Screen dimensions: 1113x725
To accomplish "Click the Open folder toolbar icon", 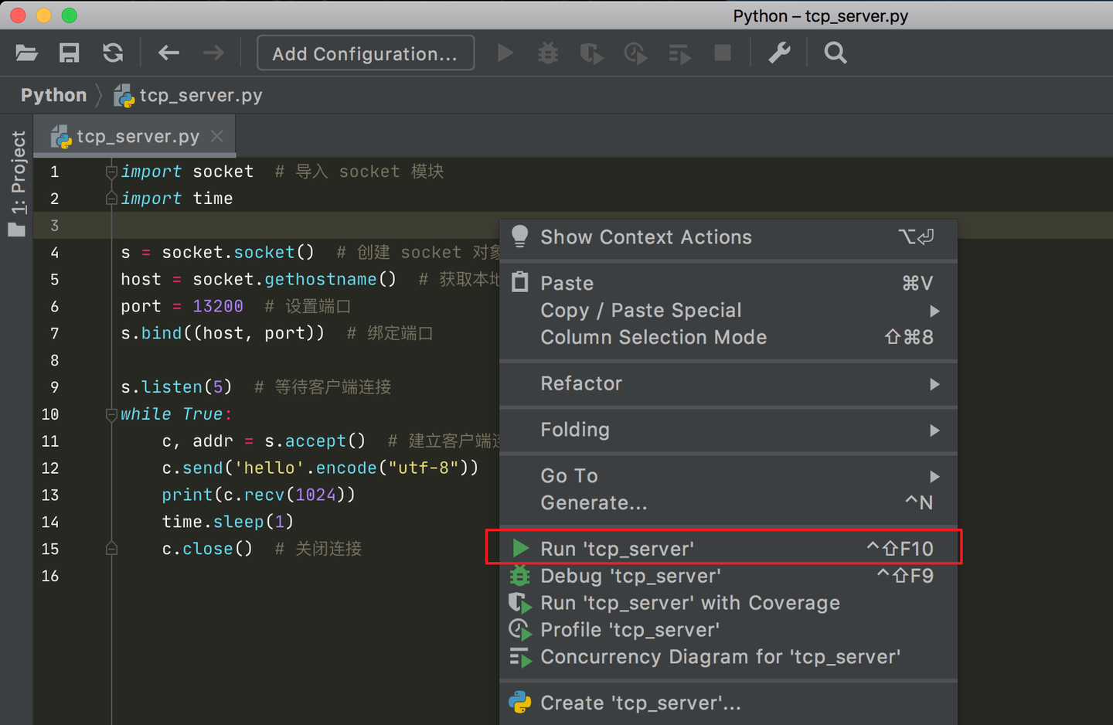I will coord(26,53).
